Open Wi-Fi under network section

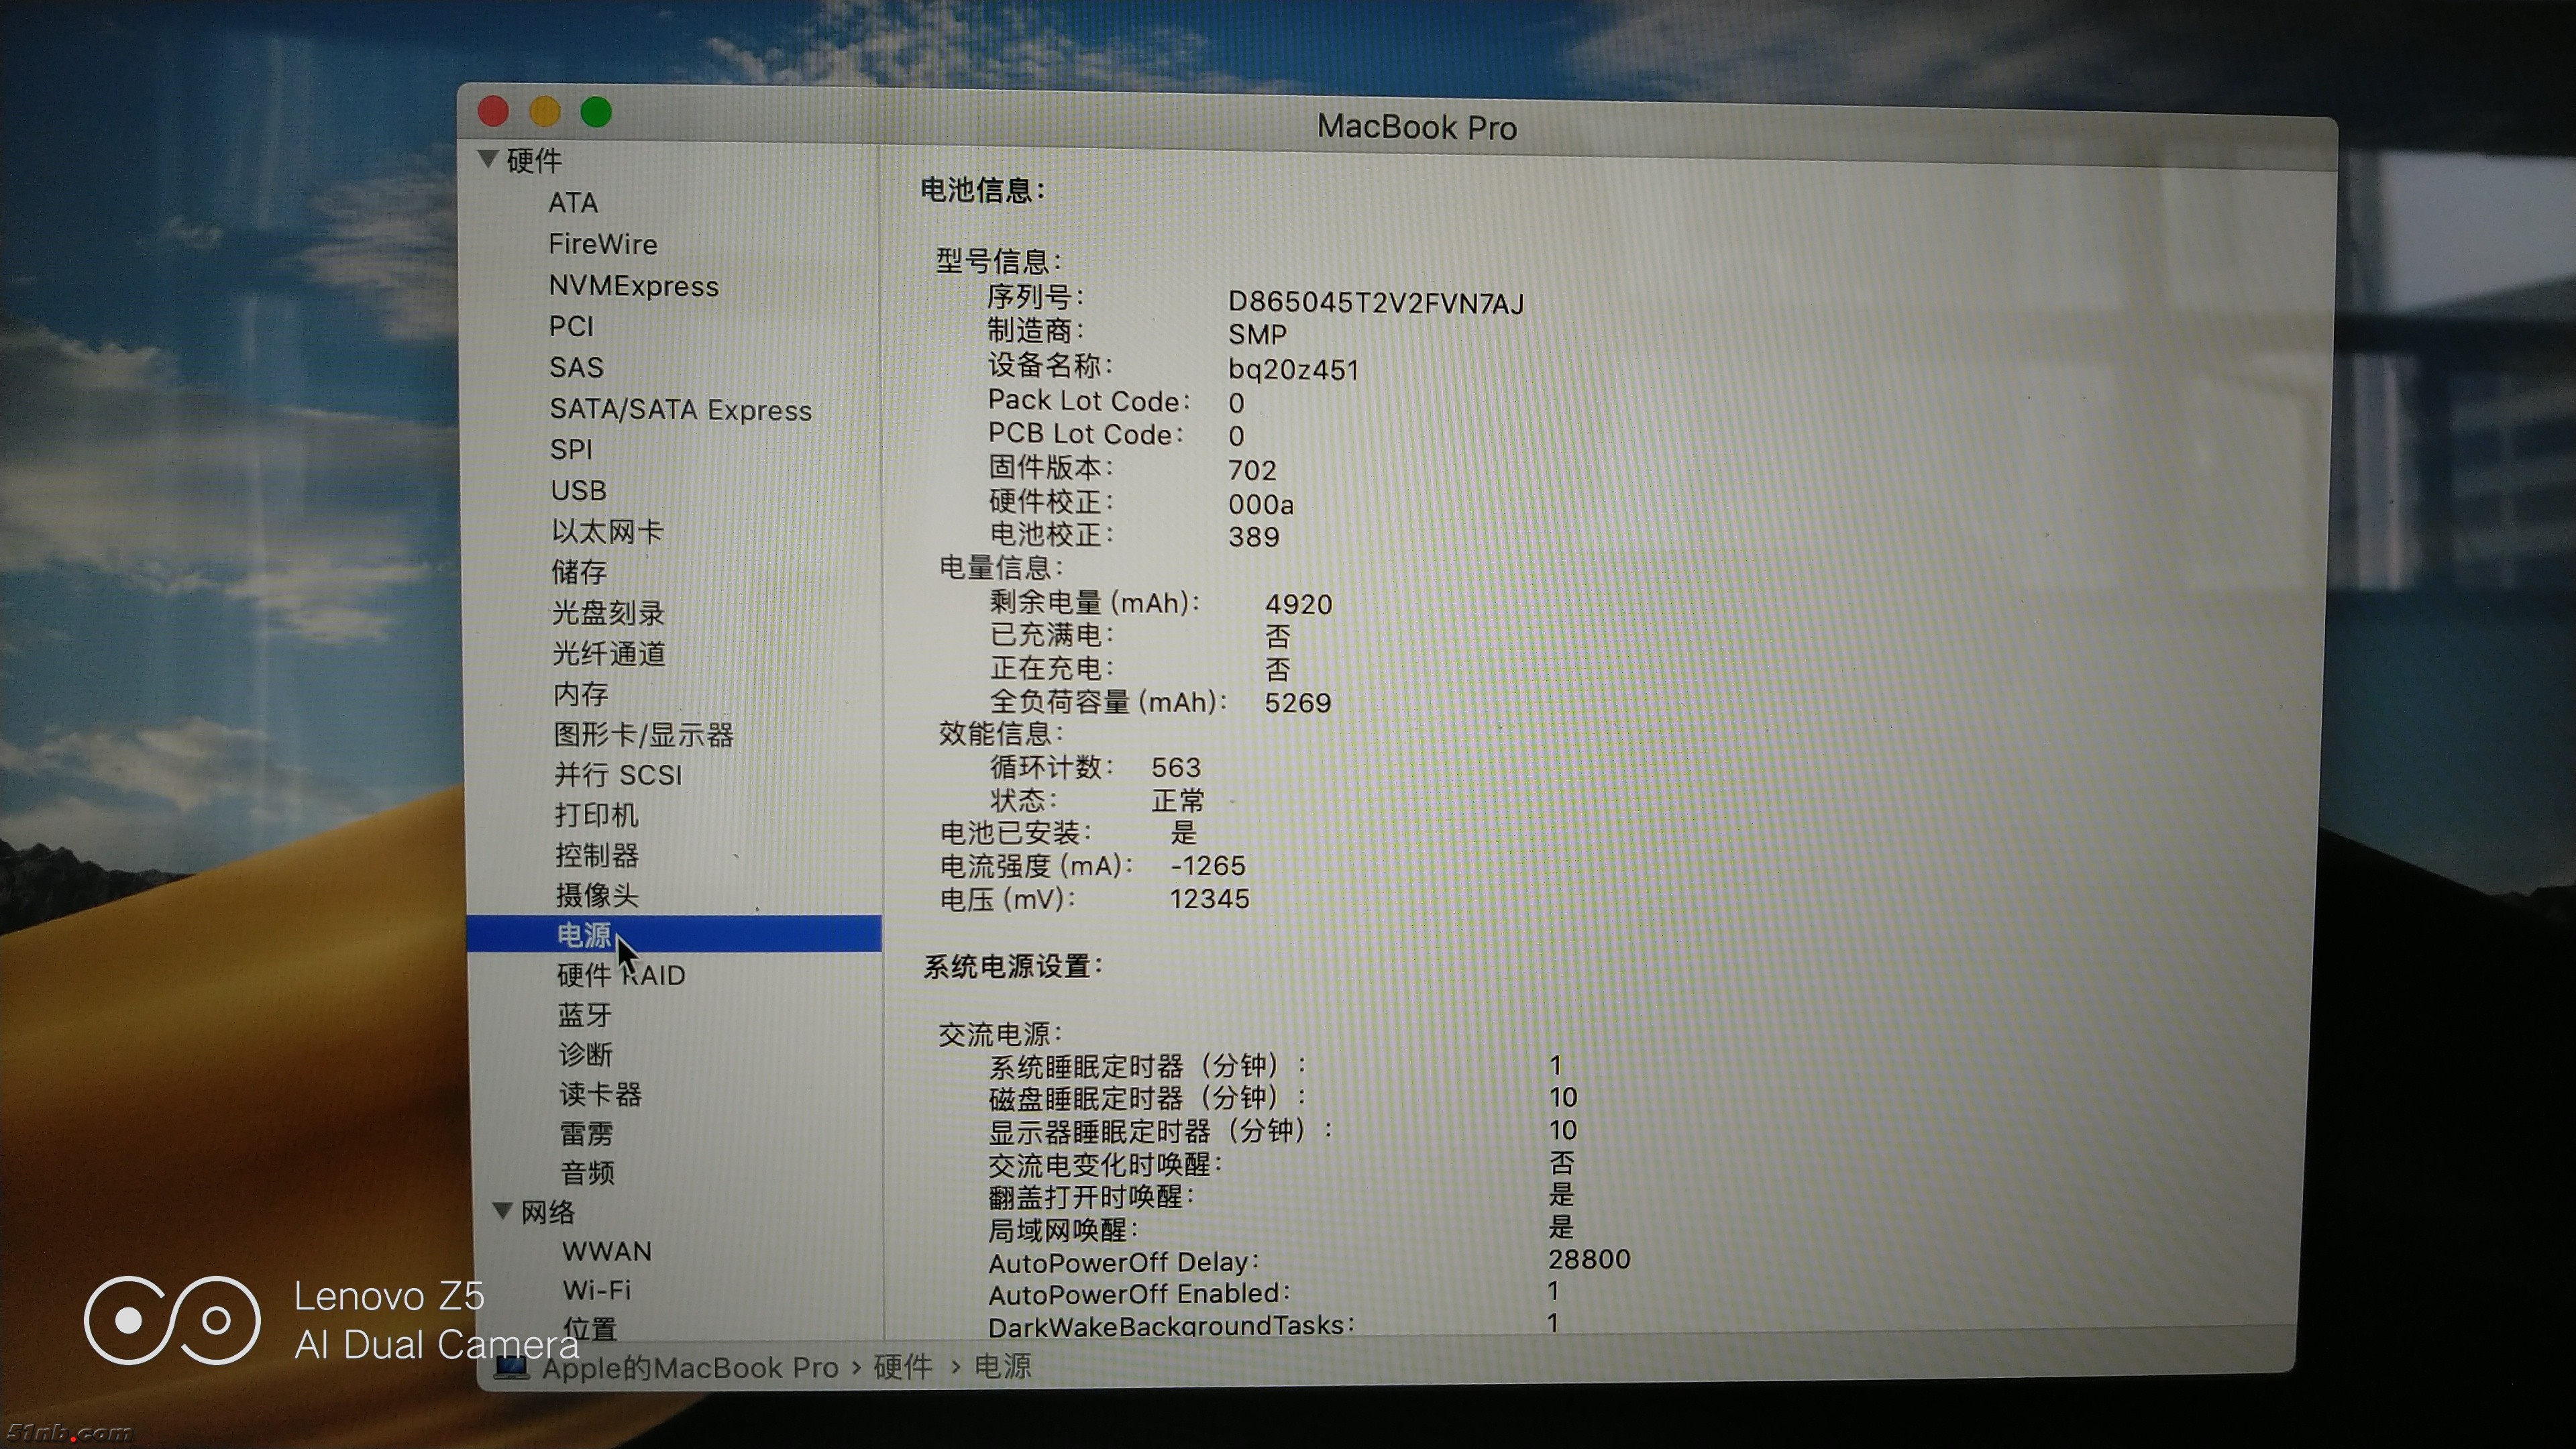tap(596, 1290)
